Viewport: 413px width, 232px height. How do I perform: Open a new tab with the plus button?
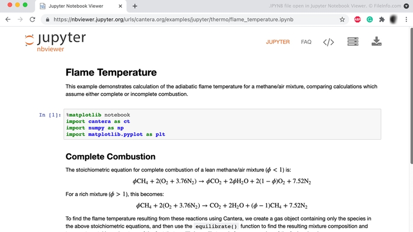pyautogui.click(x=135, y=6)
